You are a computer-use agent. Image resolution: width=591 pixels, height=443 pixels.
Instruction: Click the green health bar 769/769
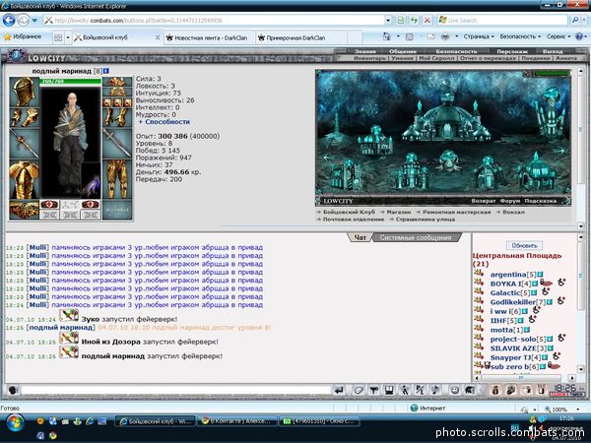[71, 82]
